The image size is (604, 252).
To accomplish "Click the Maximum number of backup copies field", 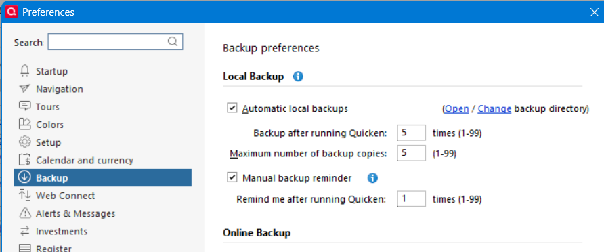I will click(412, 153).
